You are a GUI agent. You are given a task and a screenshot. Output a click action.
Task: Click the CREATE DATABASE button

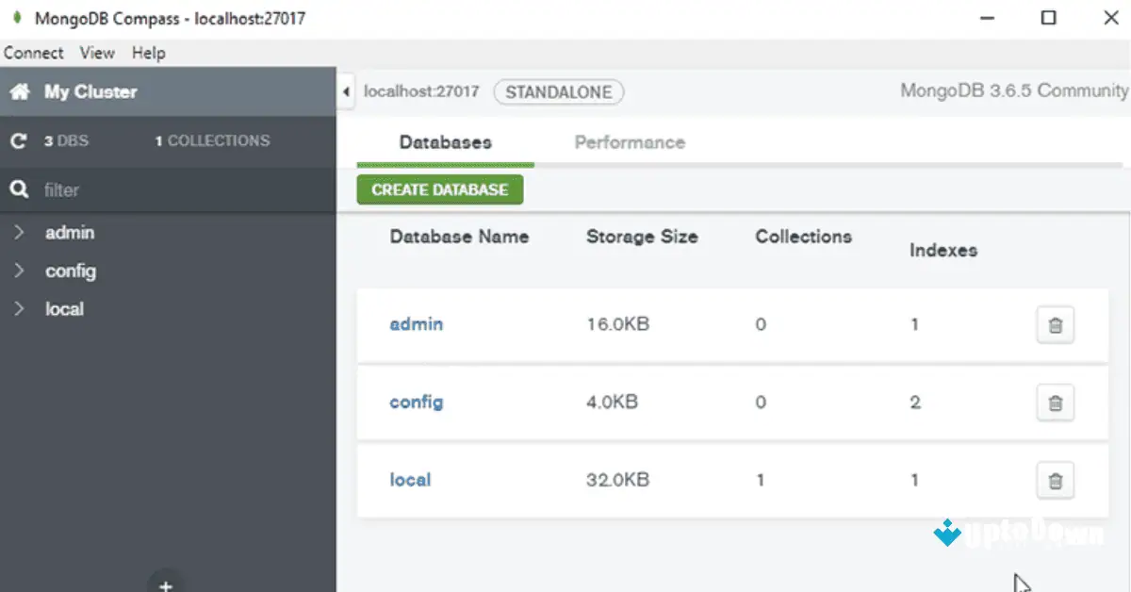pos(439,189)
